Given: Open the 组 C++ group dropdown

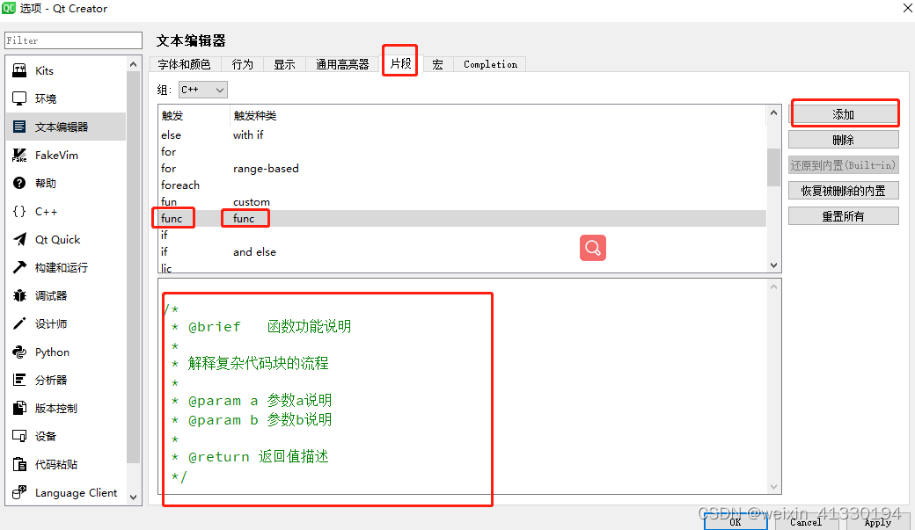Looking at the screenshot, I should tap(202, 90).
